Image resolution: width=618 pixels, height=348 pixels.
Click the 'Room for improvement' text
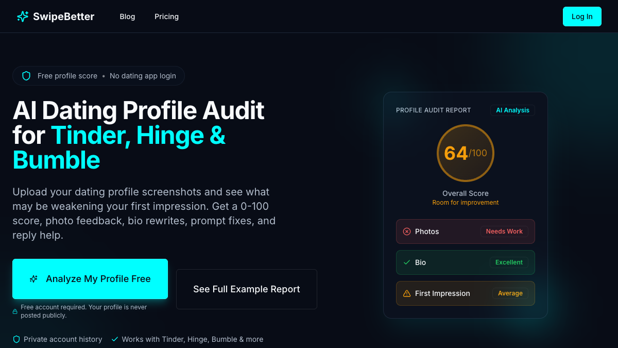[466, 203]
